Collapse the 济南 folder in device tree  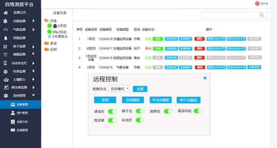(x=46, y=21)
